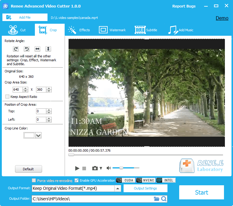Flip video vertically

[x=48, y=49]
